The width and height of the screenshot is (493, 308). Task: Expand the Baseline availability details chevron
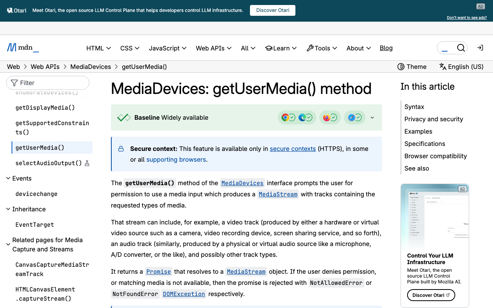click(x=372, y=117)
